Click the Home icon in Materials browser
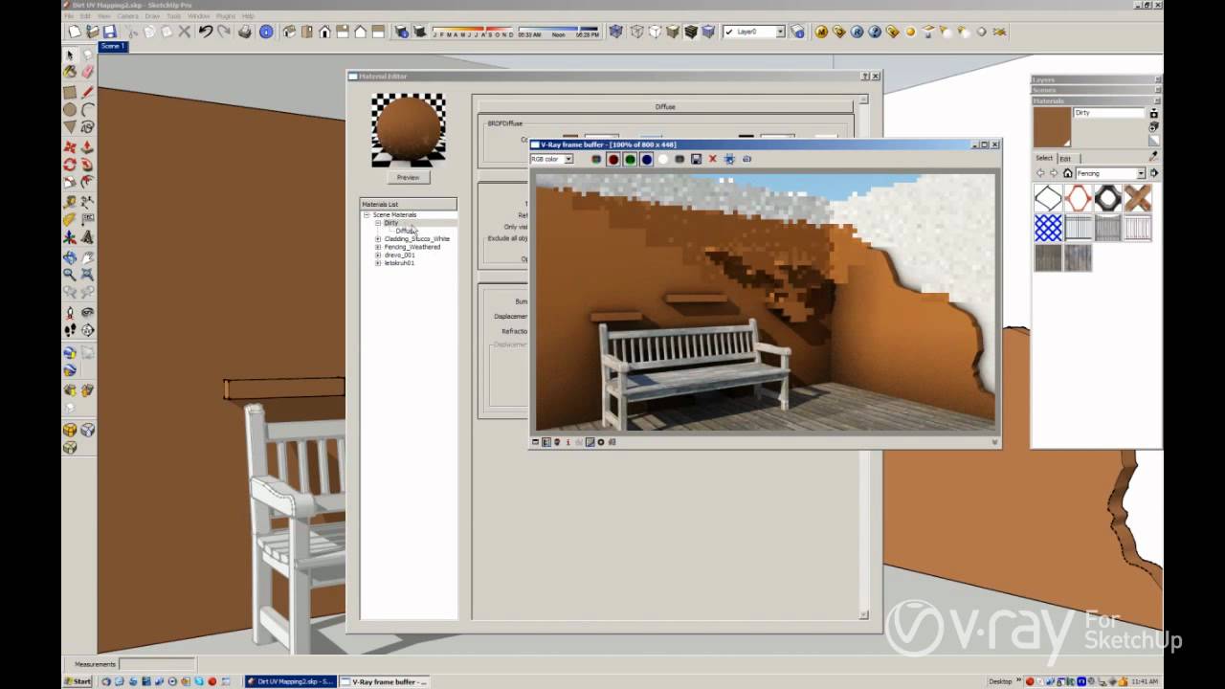 pyautogui.click(x=1067, y=173)
